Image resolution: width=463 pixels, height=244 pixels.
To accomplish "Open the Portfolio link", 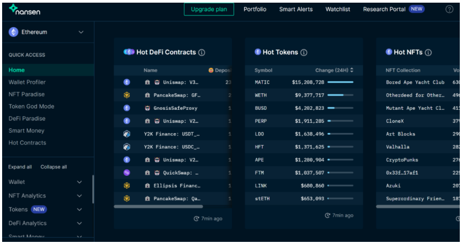I will click(255, 10).
